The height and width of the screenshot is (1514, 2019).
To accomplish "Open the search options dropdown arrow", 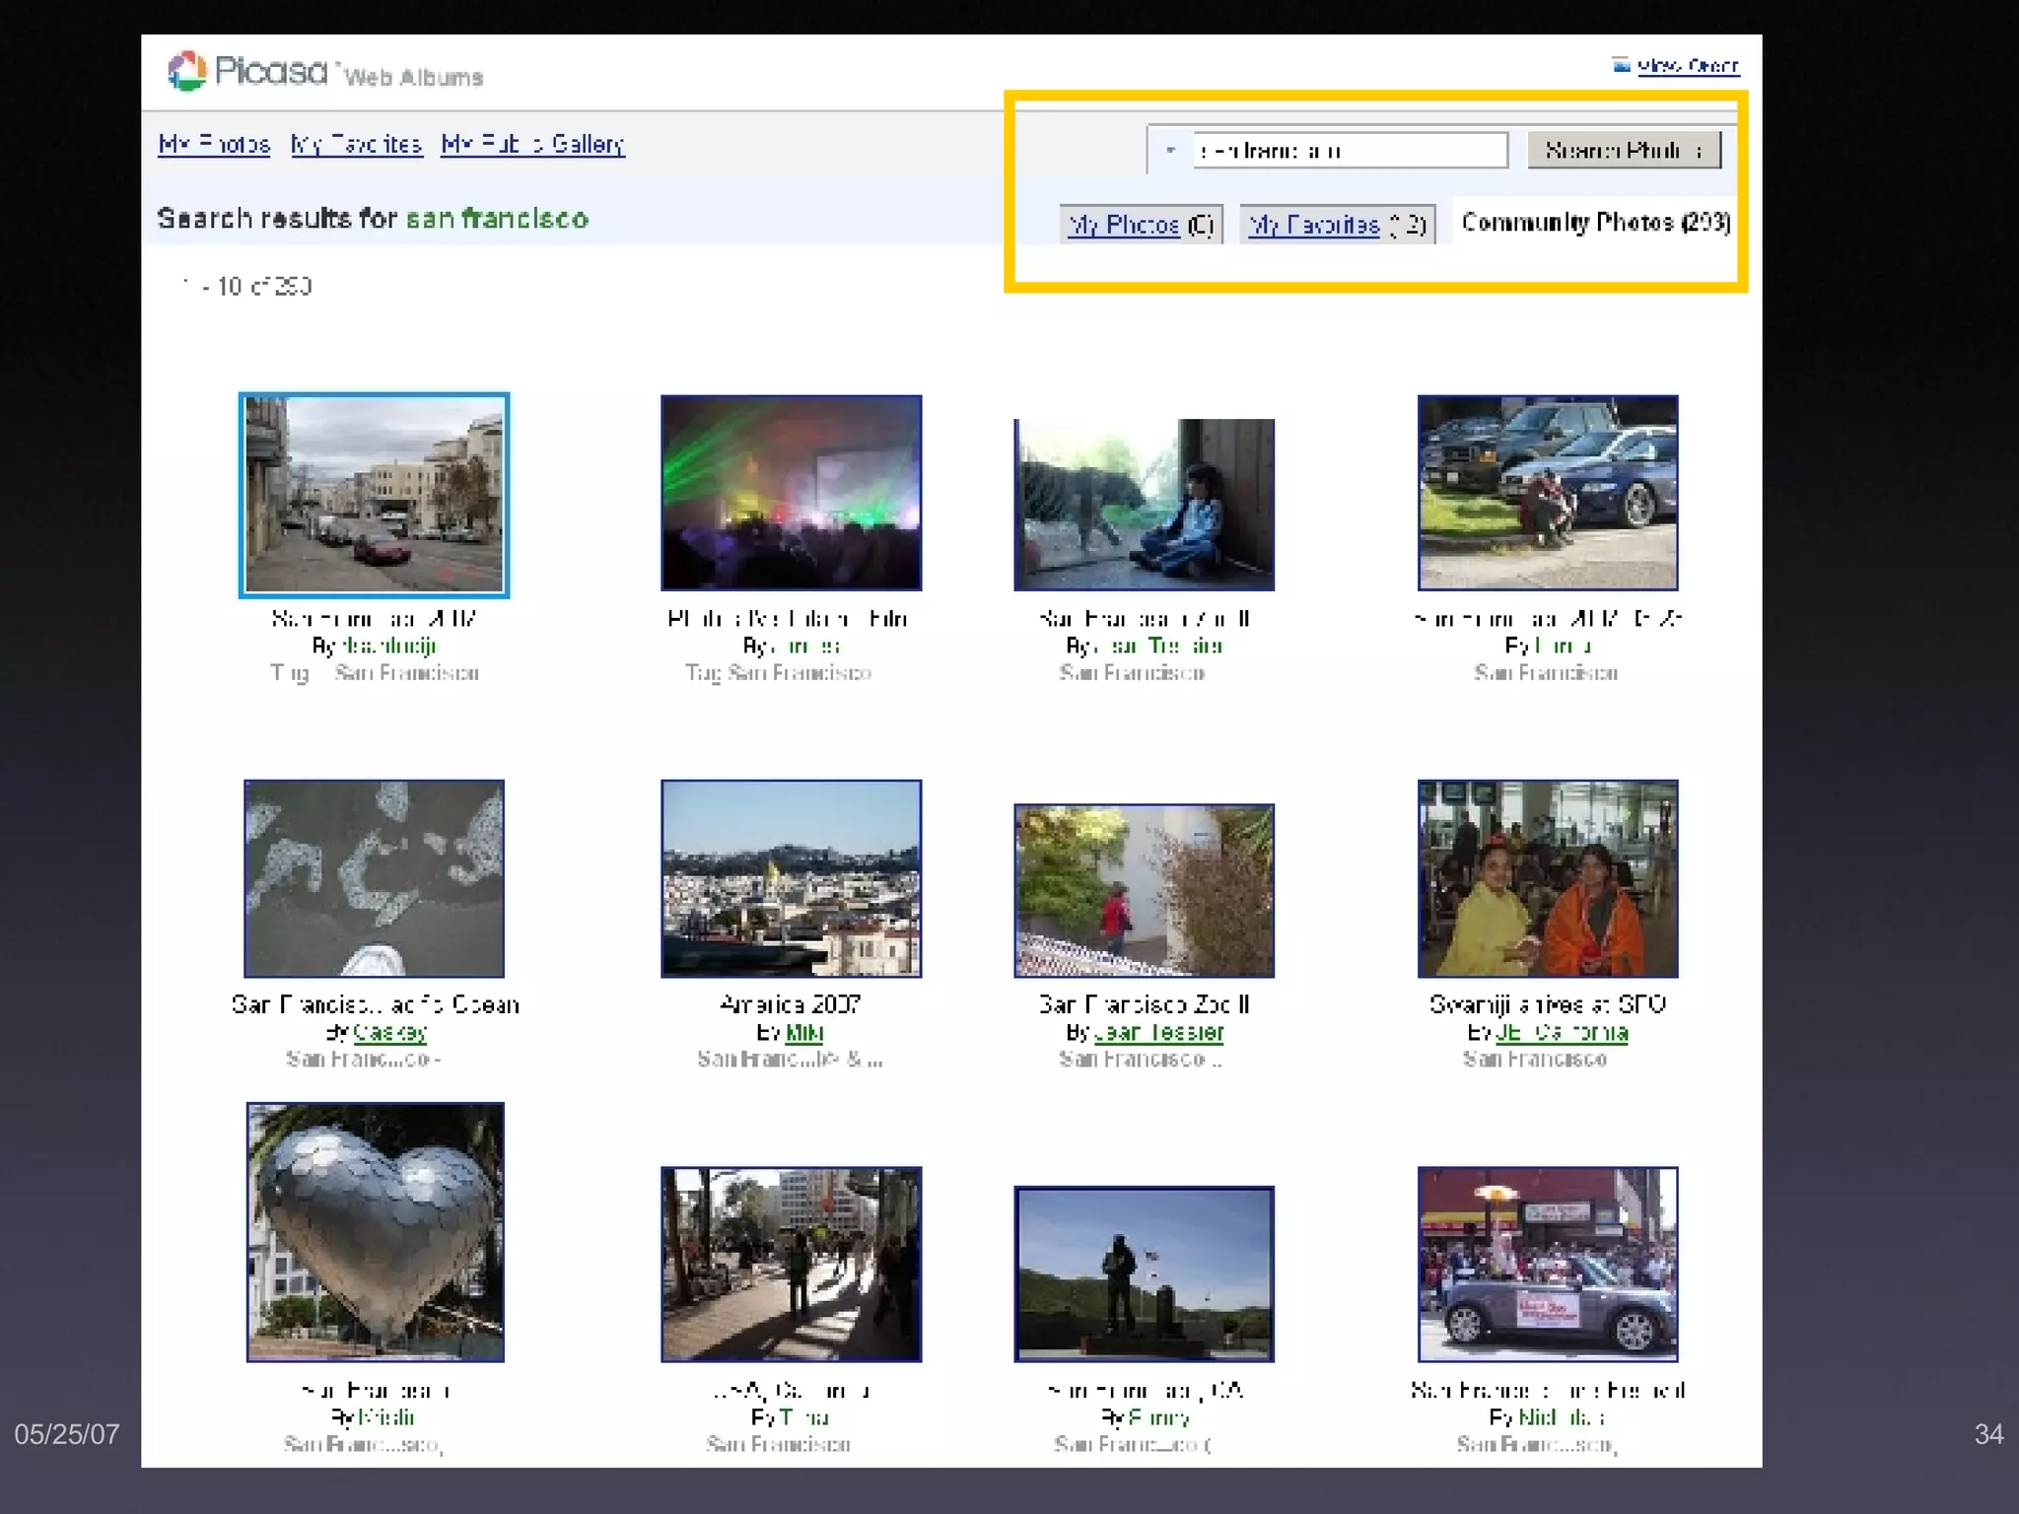I will (1170, 151).
